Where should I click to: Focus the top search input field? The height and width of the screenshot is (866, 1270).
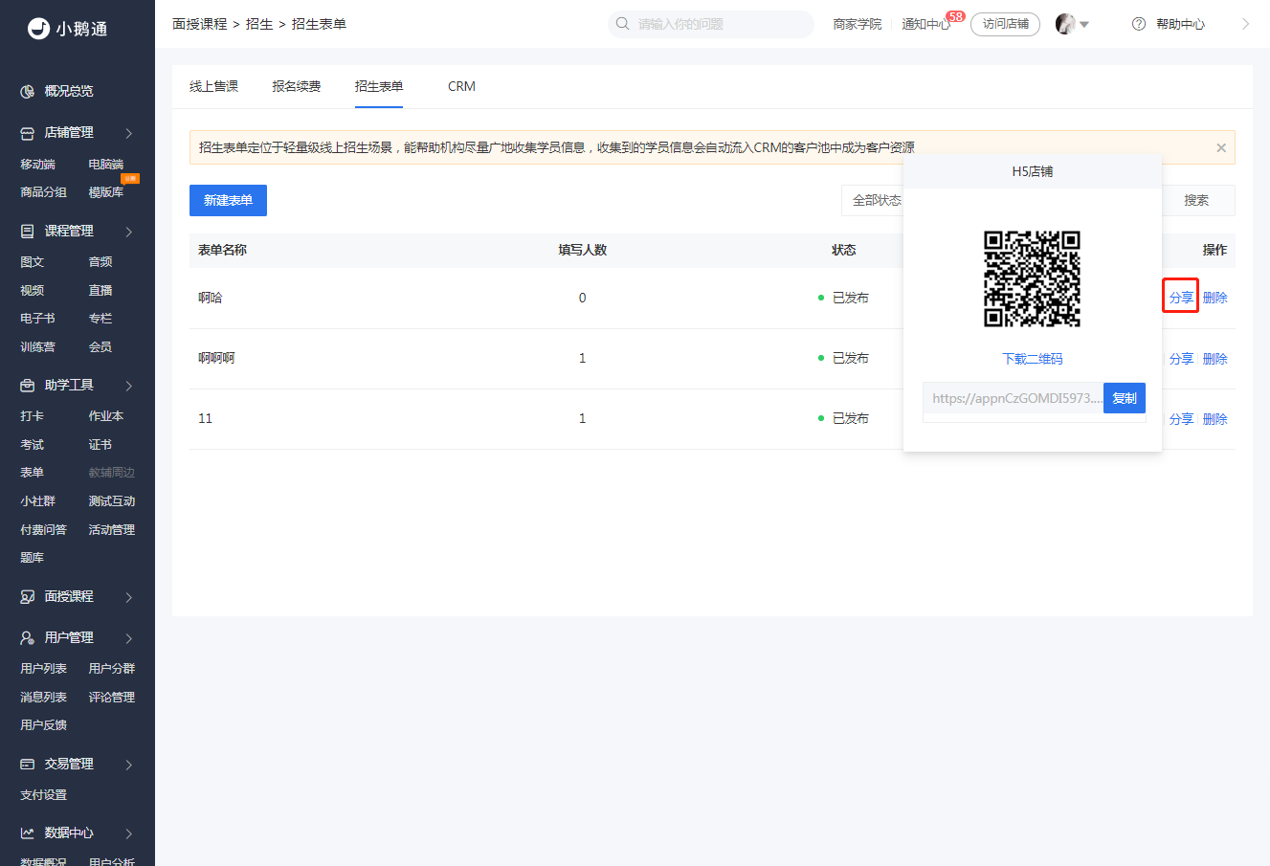pos(711,24)
